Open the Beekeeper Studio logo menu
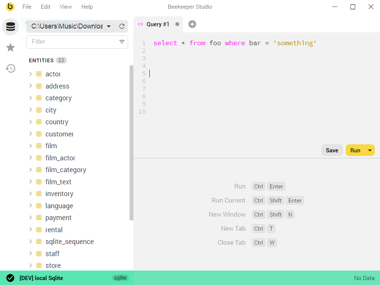380x285 pixels. (10, 6)
